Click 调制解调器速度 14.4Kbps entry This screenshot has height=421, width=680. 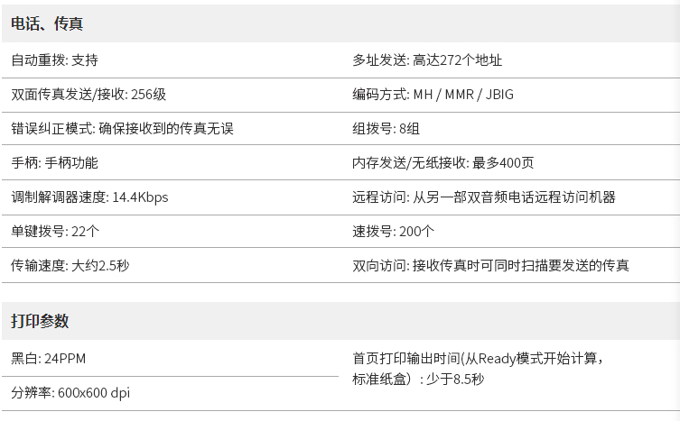tap(89, 197)
